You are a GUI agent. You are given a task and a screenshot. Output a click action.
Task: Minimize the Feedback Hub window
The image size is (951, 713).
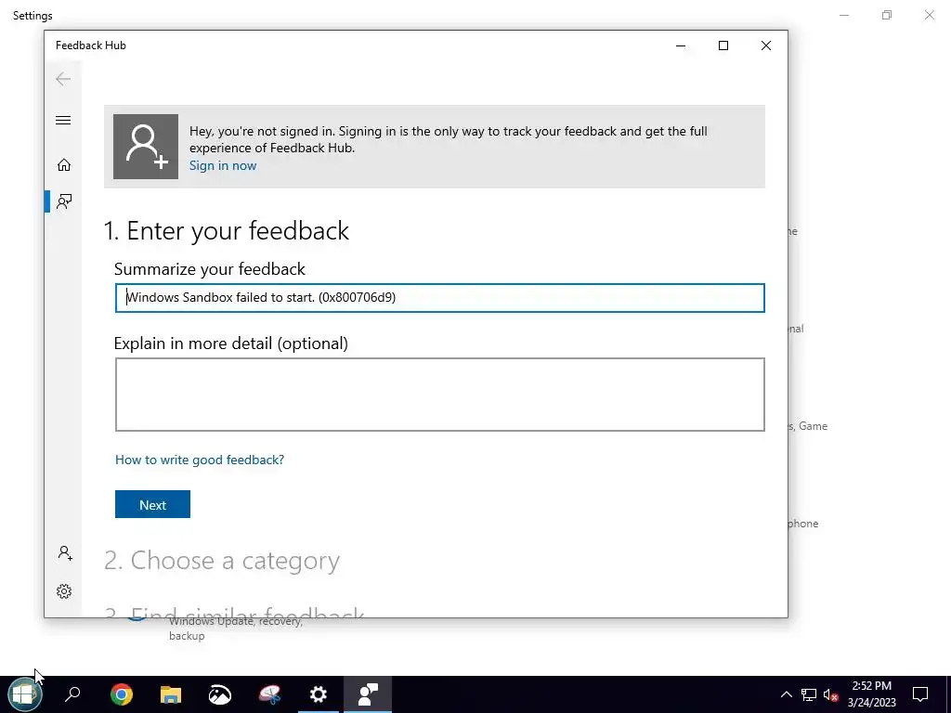[x=681, y=45]
